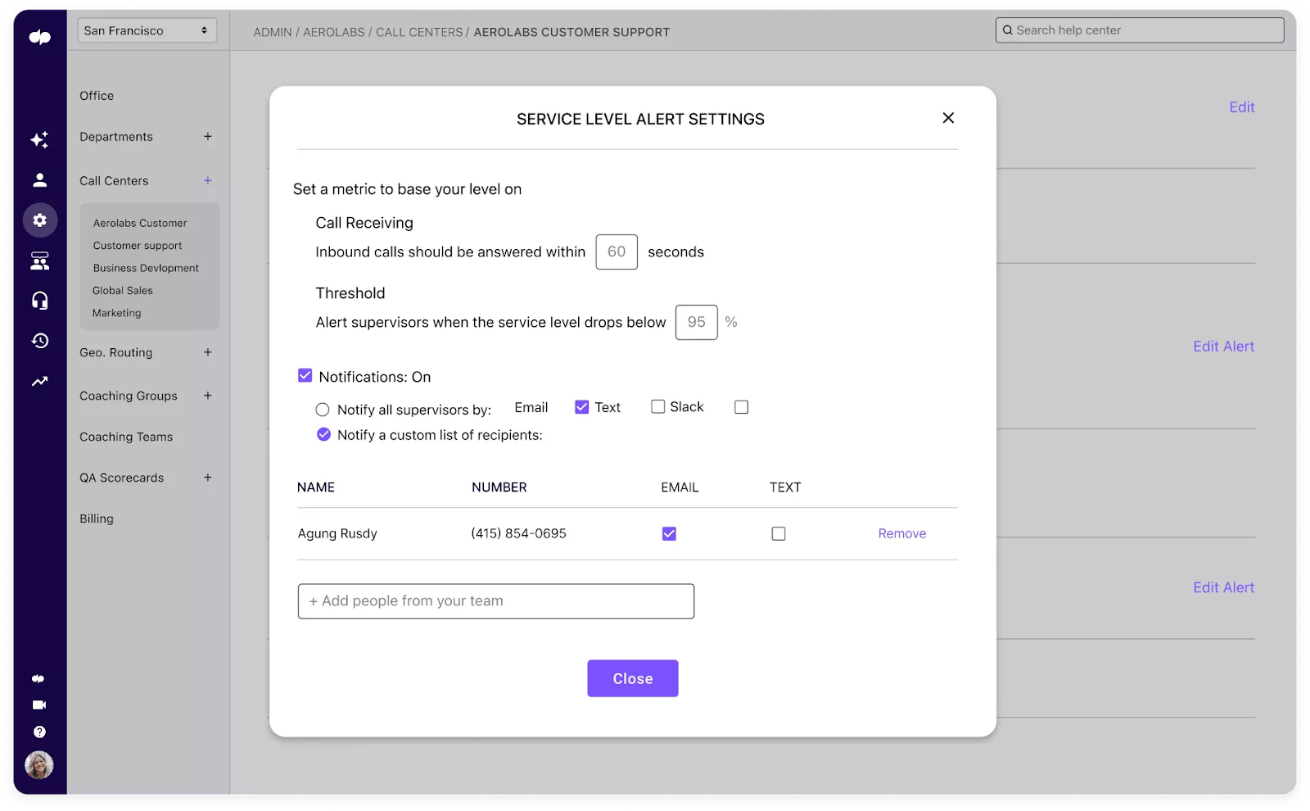Toggle Agung Rusdy's Email checkbox off
The height and width of the screenshot is (811, 1310).
[668, 532]
